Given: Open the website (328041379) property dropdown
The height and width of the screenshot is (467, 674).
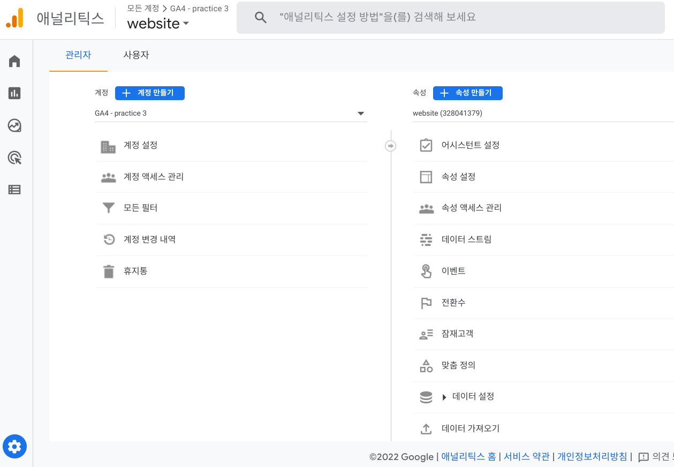Looking at the screenshot, I should coord(543,114).
